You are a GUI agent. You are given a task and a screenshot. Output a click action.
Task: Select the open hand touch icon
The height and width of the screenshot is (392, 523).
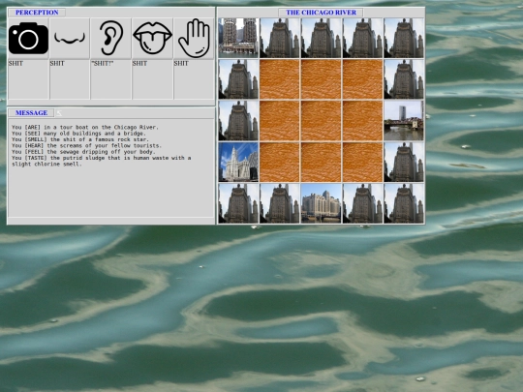tap(194, 38)
